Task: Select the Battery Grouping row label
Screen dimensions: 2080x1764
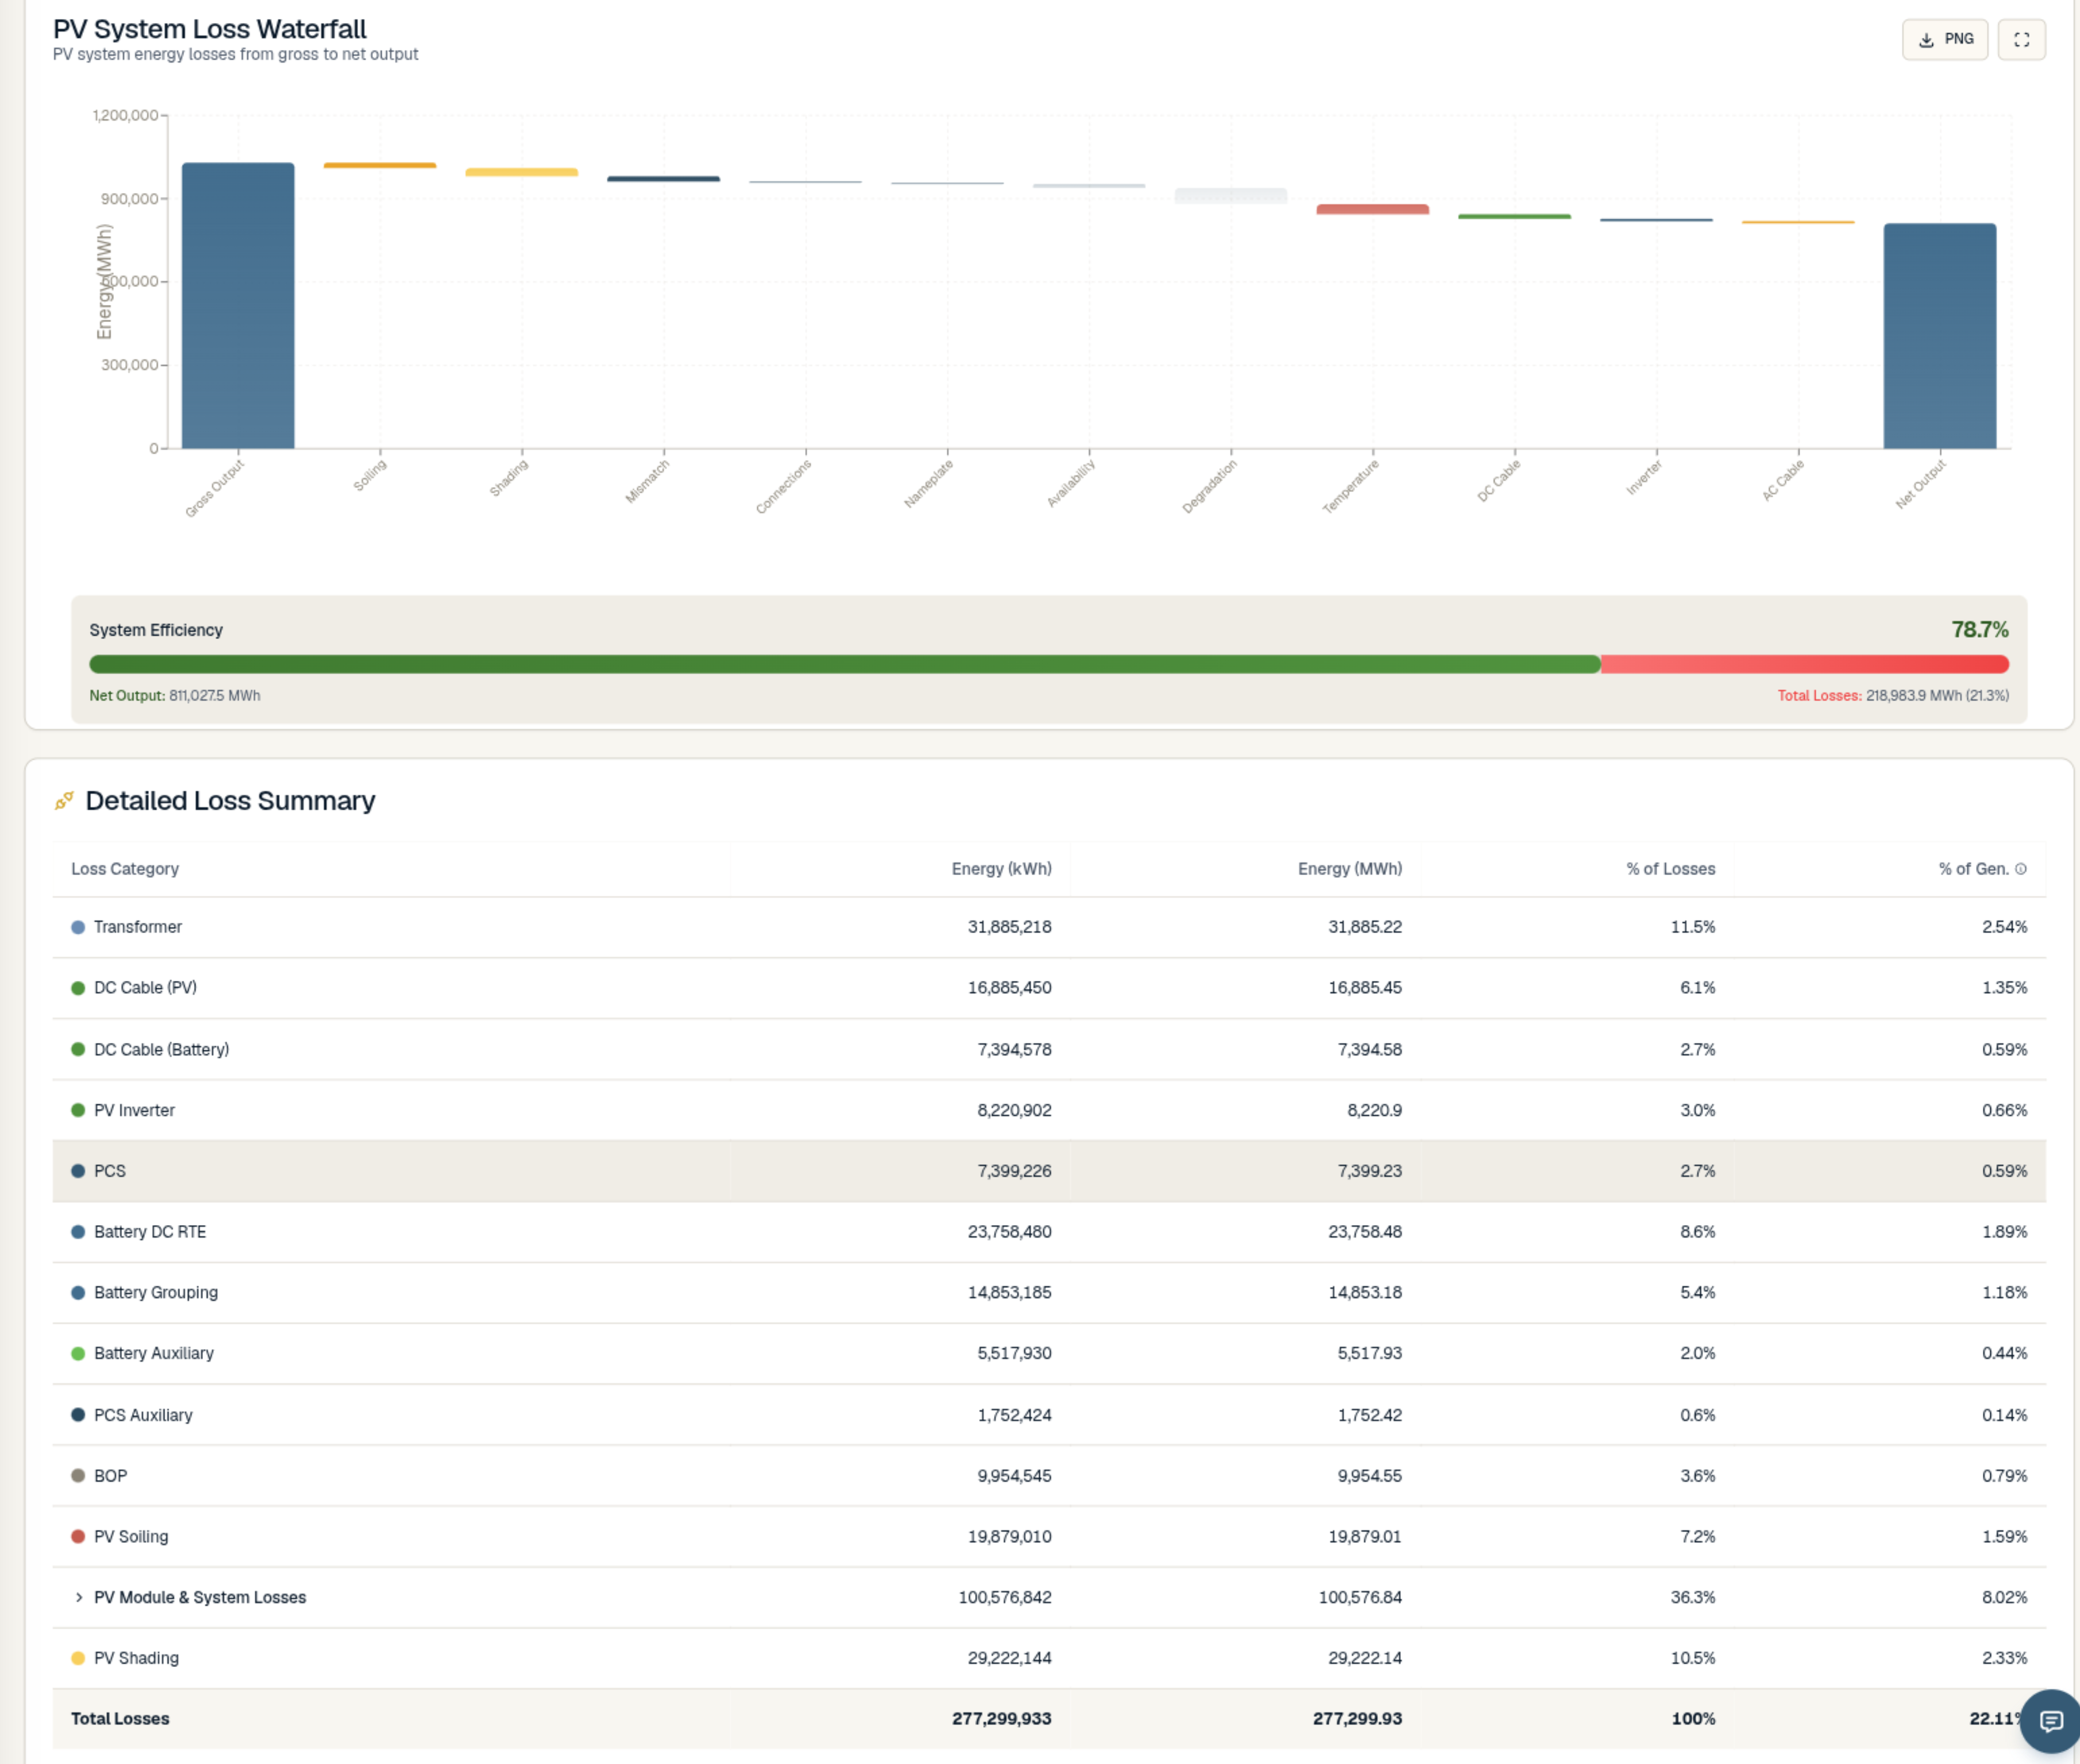Action: click(x=156, y=1293)
